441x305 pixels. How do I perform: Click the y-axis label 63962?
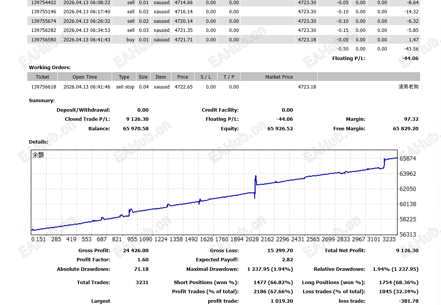[408, 174]
